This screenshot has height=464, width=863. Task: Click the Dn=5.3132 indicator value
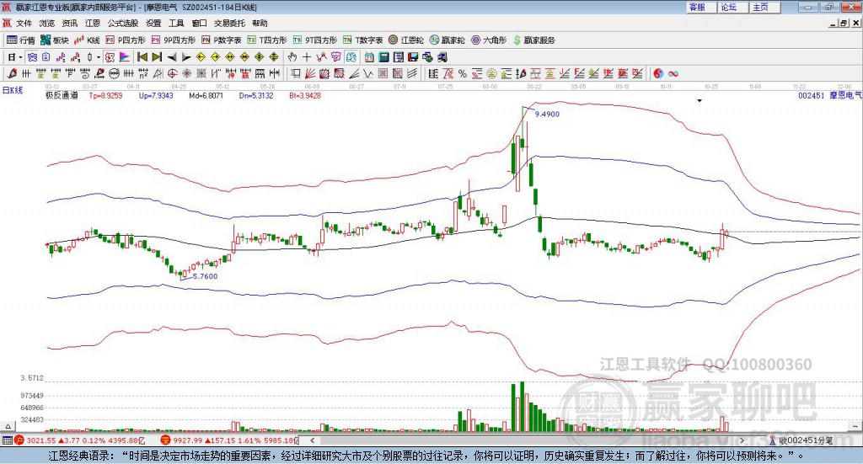(x=256, y=95)
